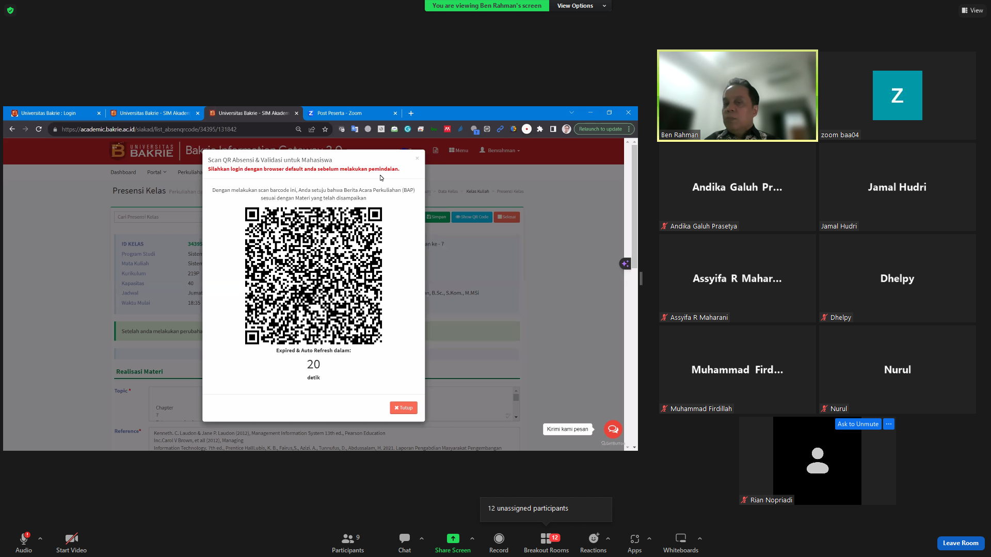Screen dimensions: 991x557
Task: Open Zoom Apps
Action: [634, 543]
